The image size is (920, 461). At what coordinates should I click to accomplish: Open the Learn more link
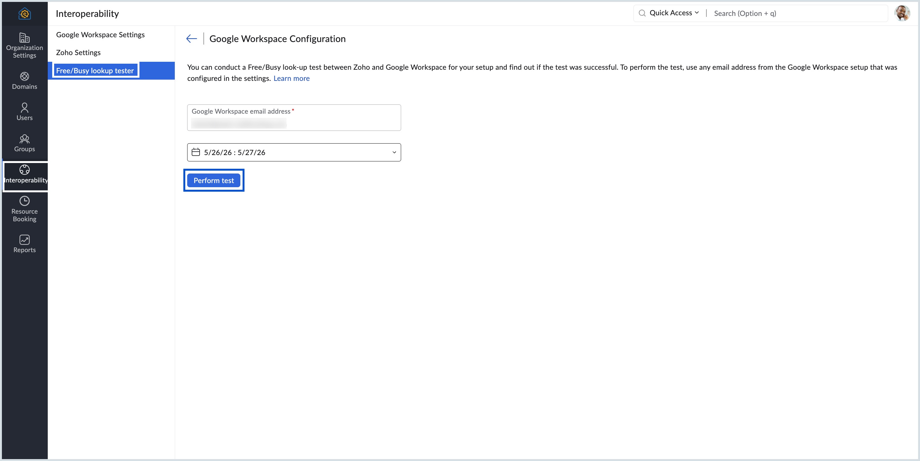click(x=291, y=78)
